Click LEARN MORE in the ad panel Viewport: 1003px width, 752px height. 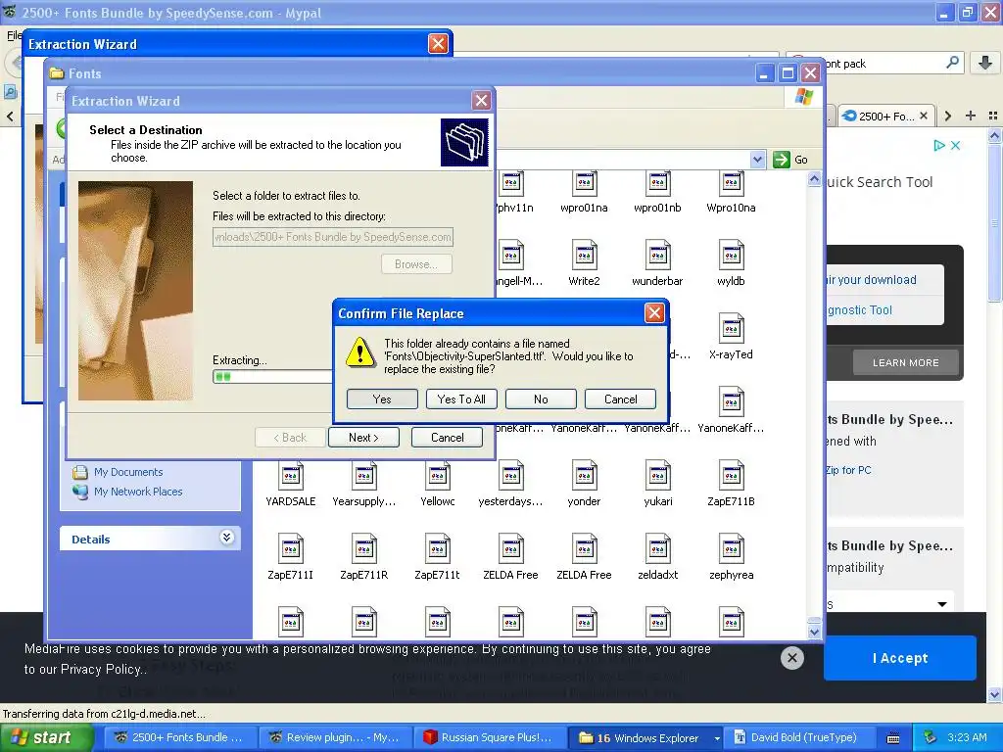[x=906, y=362]
